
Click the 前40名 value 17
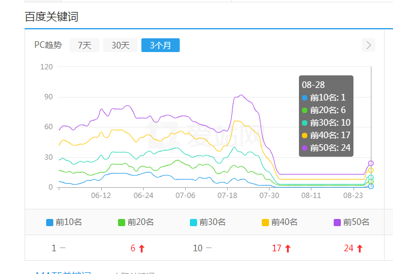277,248
